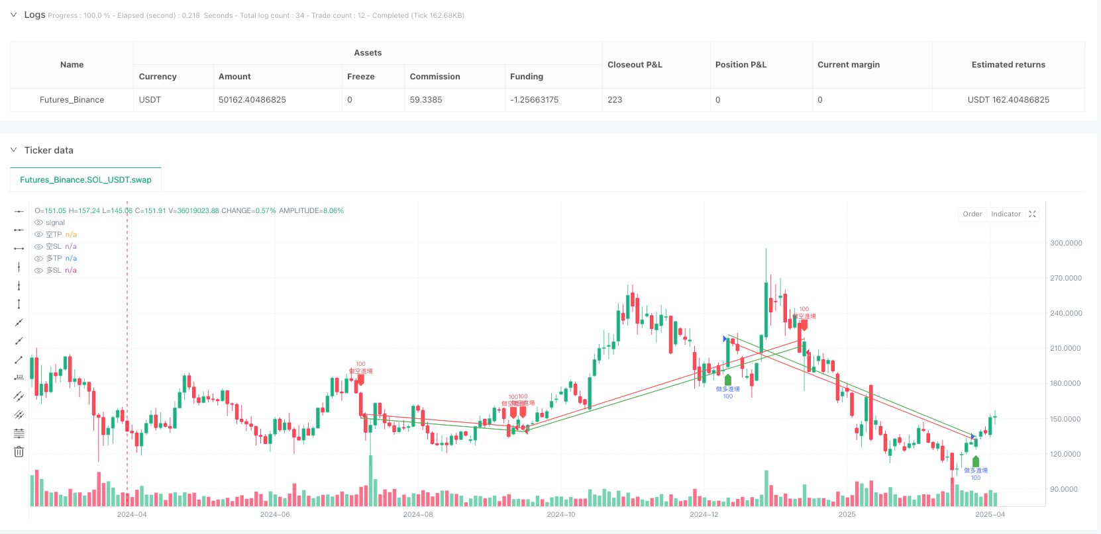This screenshot has height=534, width=1101.
Task: Select the diagonal straight line tool
Action: click(19, 322)
